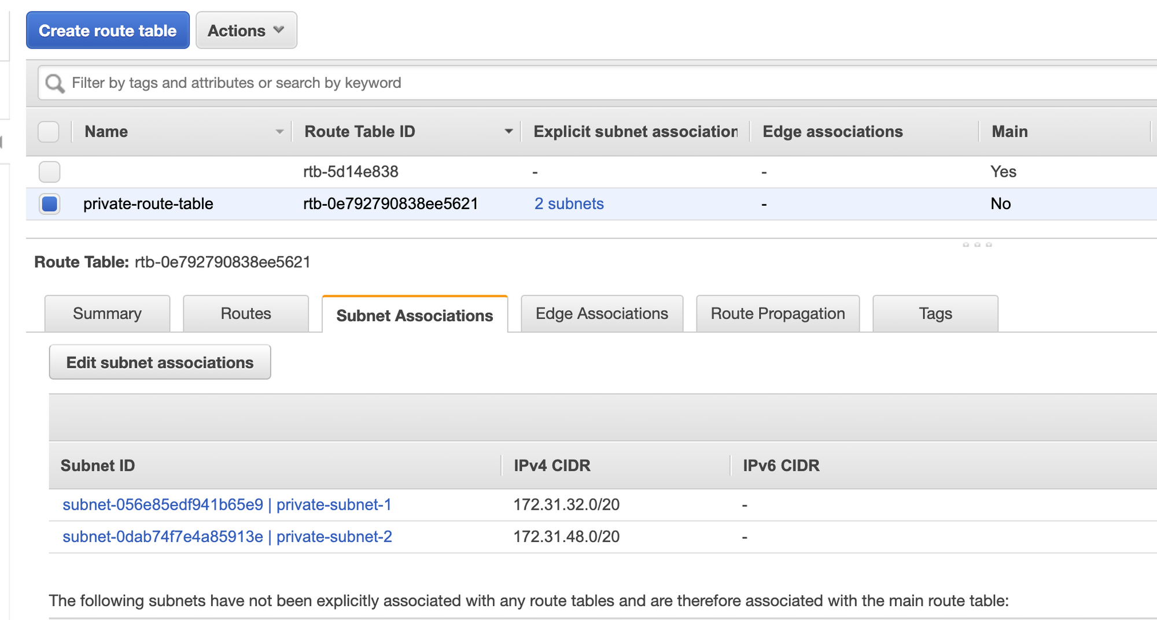This screenshot has height=620, width=1157.
Task: Check the box for route table rtb-5d14e838
Action: click(49, 172)
